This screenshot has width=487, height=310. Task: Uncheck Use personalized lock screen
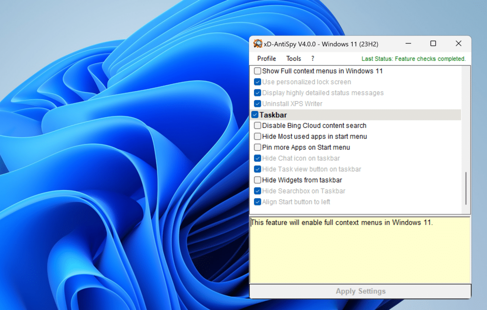tap(257, 81)
